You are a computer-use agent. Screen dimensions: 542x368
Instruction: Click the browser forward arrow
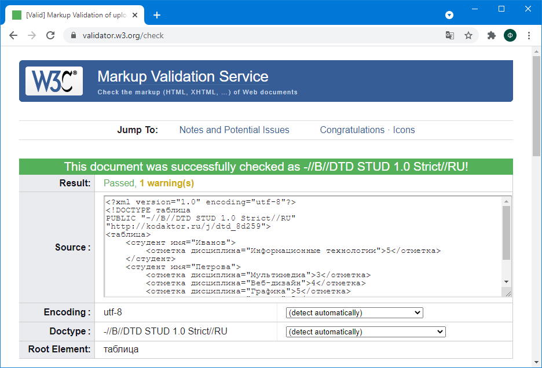(x=32, y=35)
